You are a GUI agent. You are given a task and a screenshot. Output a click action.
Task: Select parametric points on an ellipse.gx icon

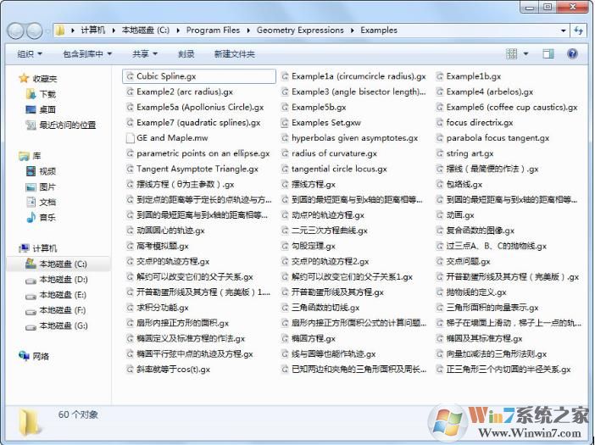tap(131, 153)
